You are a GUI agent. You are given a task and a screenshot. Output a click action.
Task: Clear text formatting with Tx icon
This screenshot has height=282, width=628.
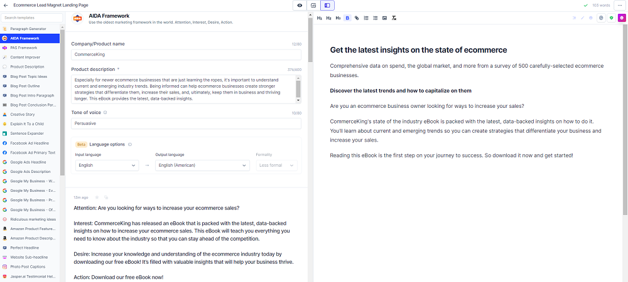(x=394, y=18)
